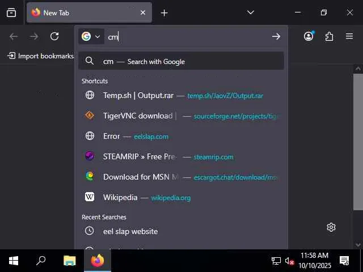
Task: Open Windows taskbar search
Action: pyautogui.click(x=41, y=261)
